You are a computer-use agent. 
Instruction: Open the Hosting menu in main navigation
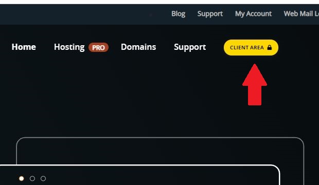pyautogui.click(x=69, y=47)
